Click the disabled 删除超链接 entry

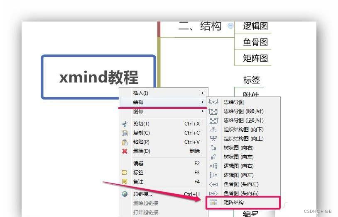[164, 203]
